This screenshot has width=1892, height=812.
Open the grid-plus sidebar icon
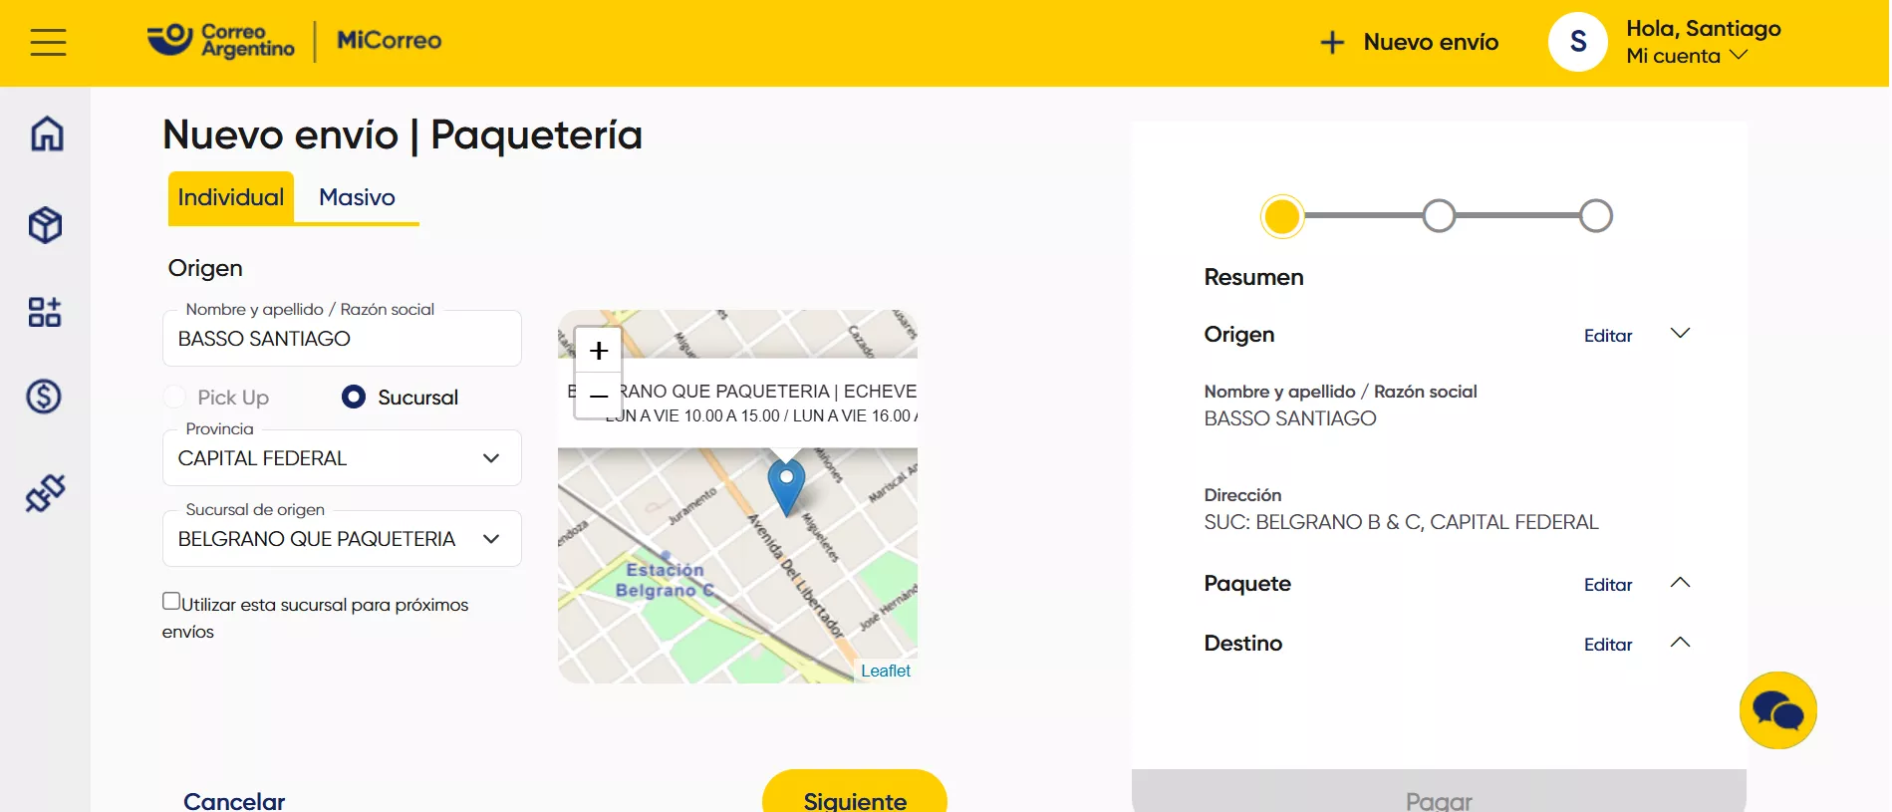coord(45,312)
